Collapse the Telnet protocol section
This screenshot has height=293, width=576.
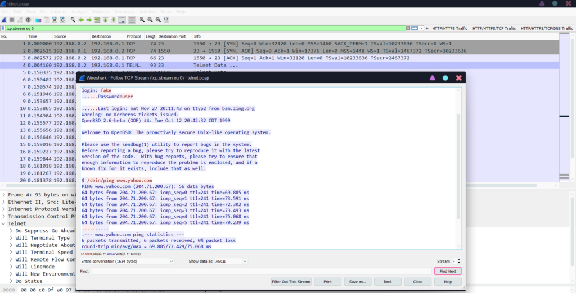pyautogui.click(x=4, y=223)
